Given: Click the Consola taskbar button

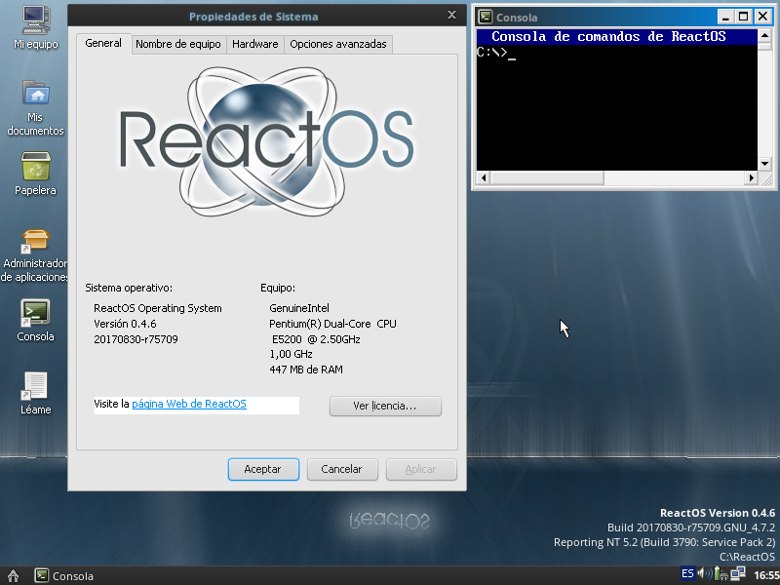Looking at the screenshot, I should pos(63,575).
